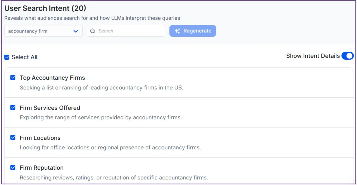This screenshot has height=185, width=357.
Task: Toggle Show Intent Details off
Action: click(348, 56)
